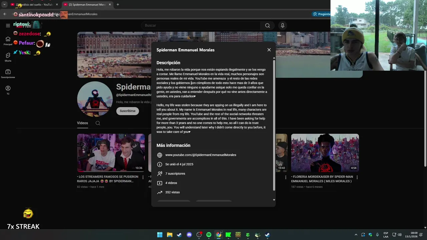The width and height of the screenshot is (427, 240).
Task: Click the info icon next to join date
Action: click(160, 164)
